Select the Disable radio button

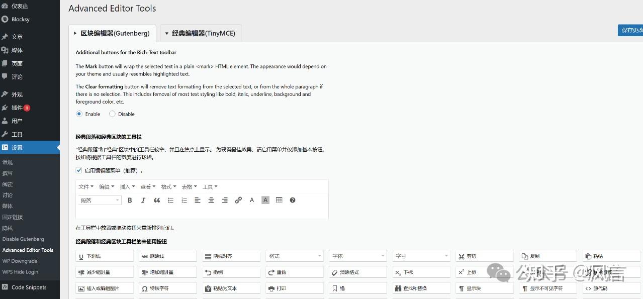pyautogui.click(x=112, y=114)
